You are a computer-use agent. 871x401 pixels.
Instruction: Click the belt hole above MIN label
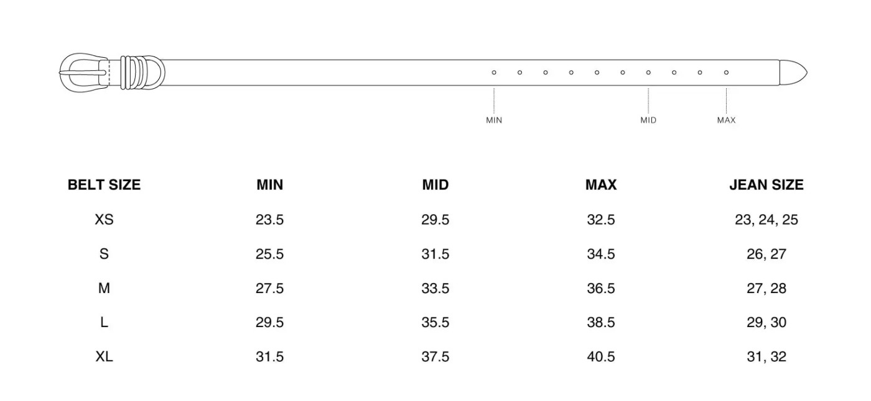point(494,73)
